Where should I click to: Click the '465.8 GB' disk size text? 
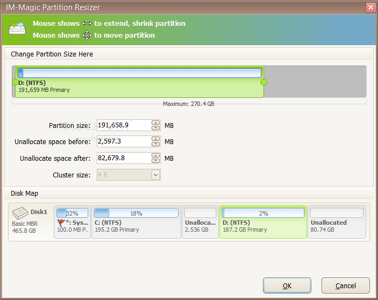click(24, 231)
